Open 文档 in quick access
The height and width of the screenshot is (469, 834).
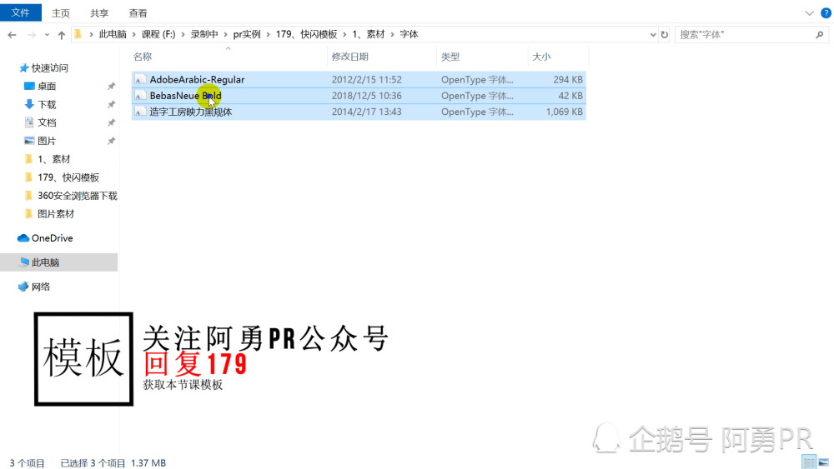(47, 122)
